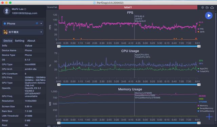Toggle the AppCPU series in legend

[203, 69]
